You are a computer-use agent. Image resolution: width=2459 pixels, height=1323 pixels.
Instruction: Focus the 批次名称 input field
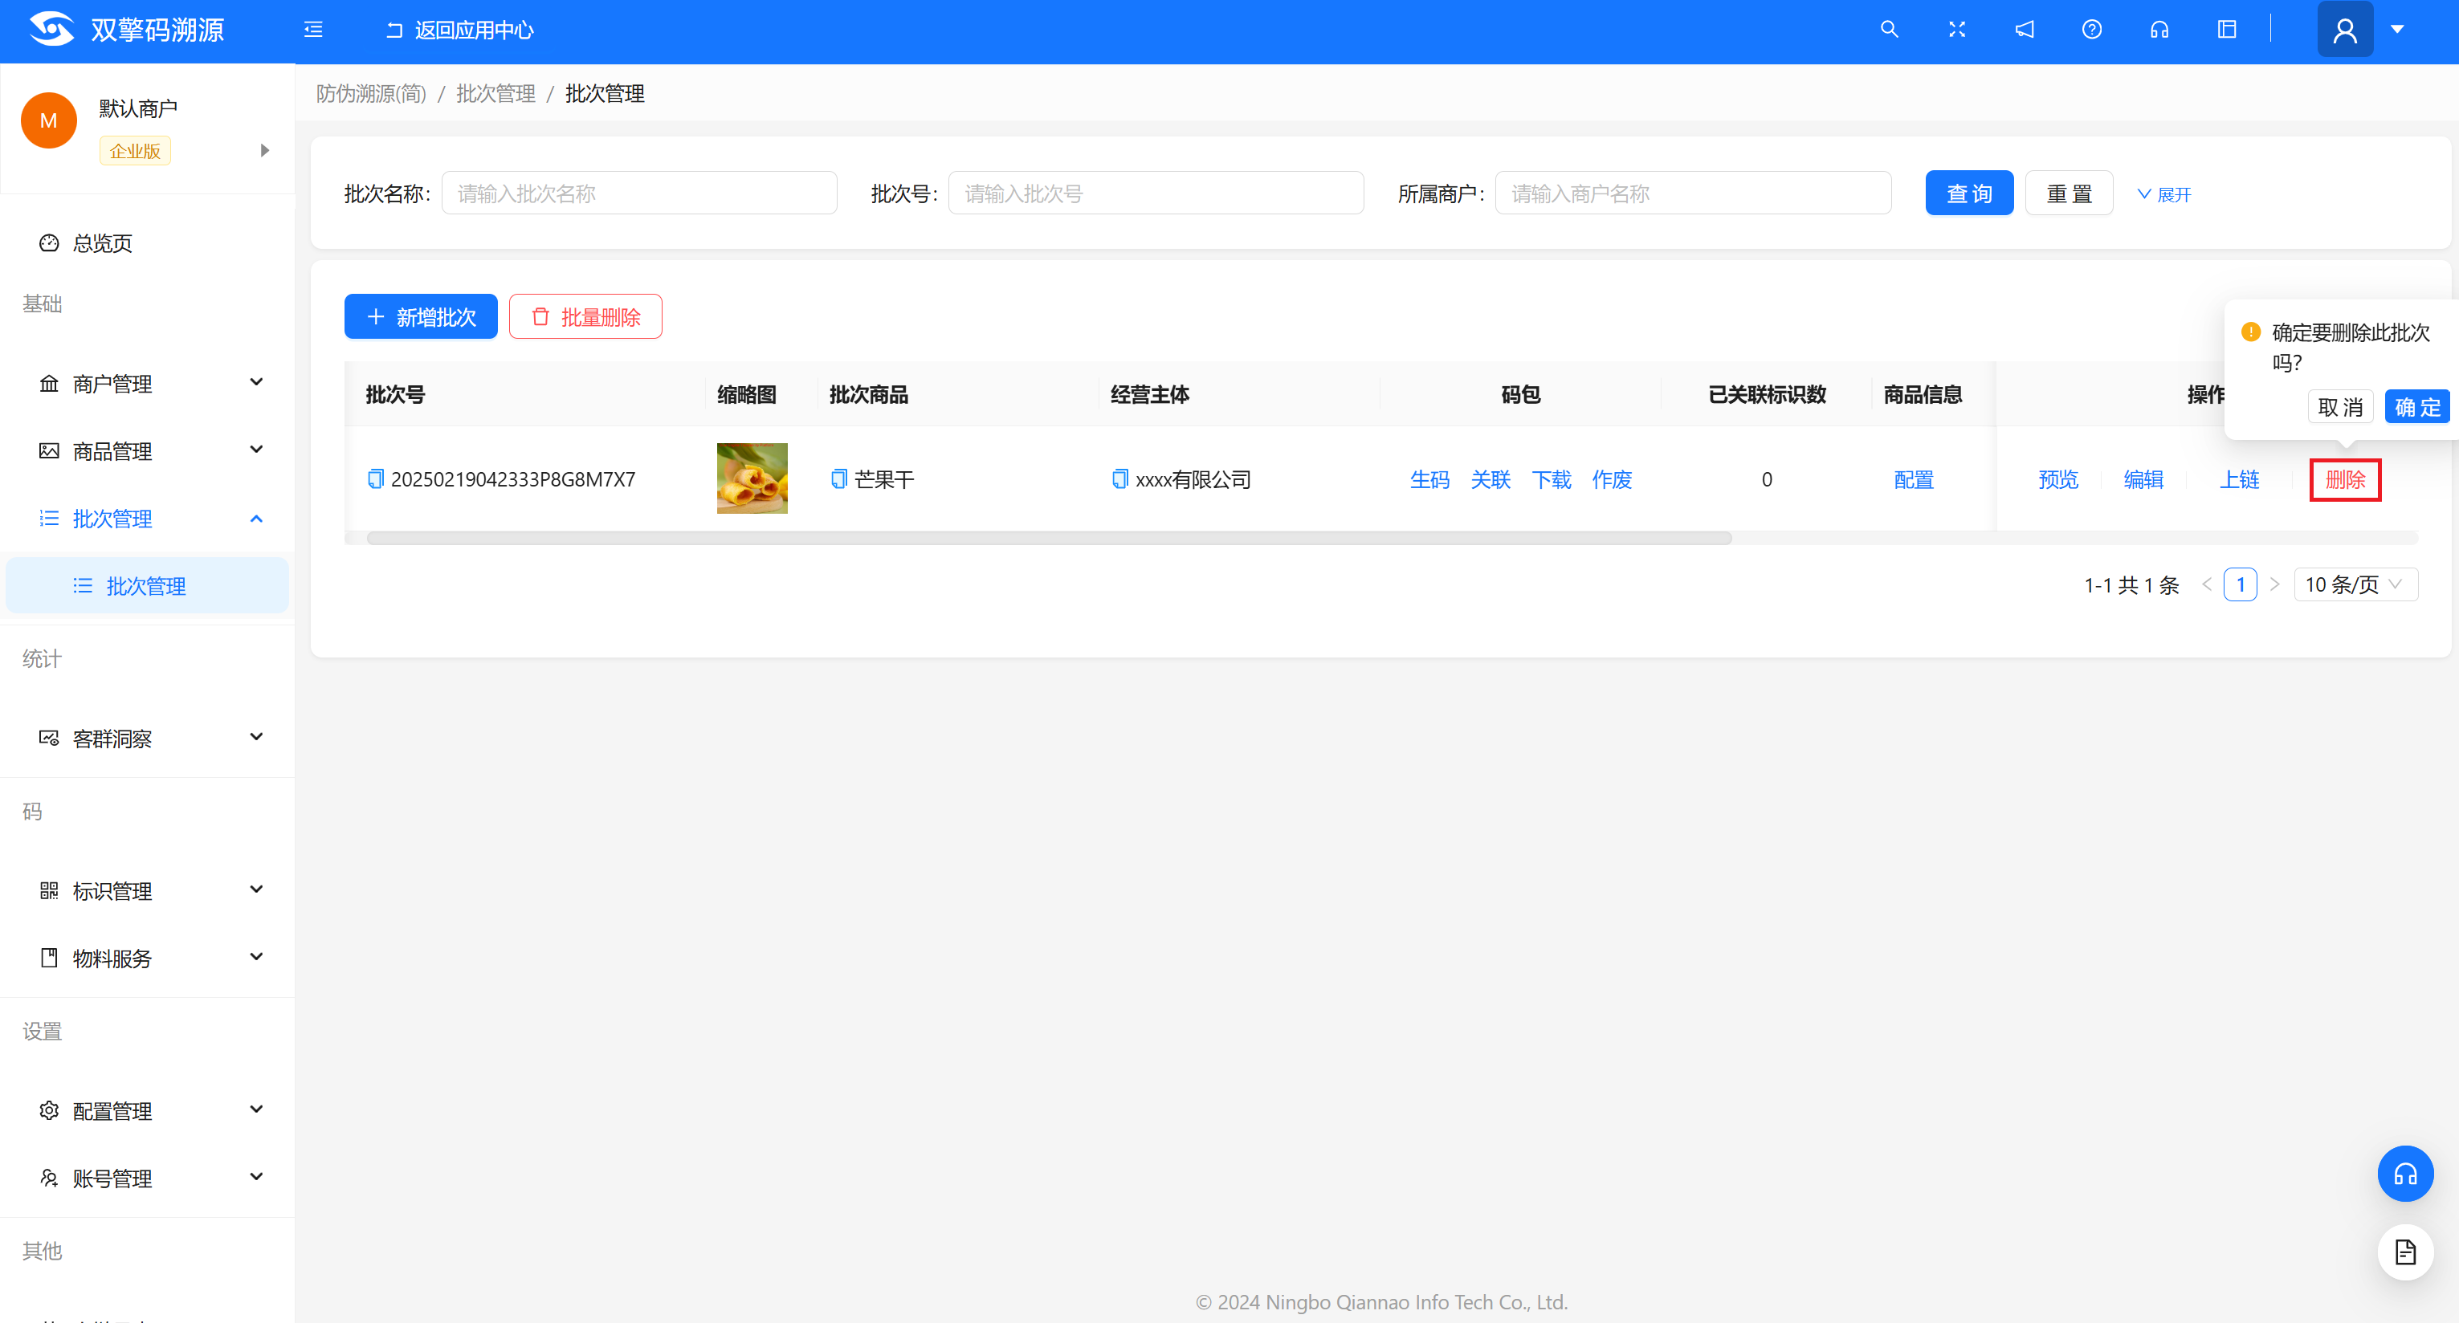coord(638,193)
